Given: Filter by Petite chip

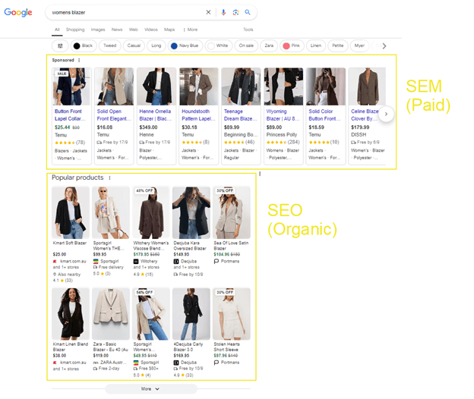Looking at the screenshot, I should click(338, 46).
